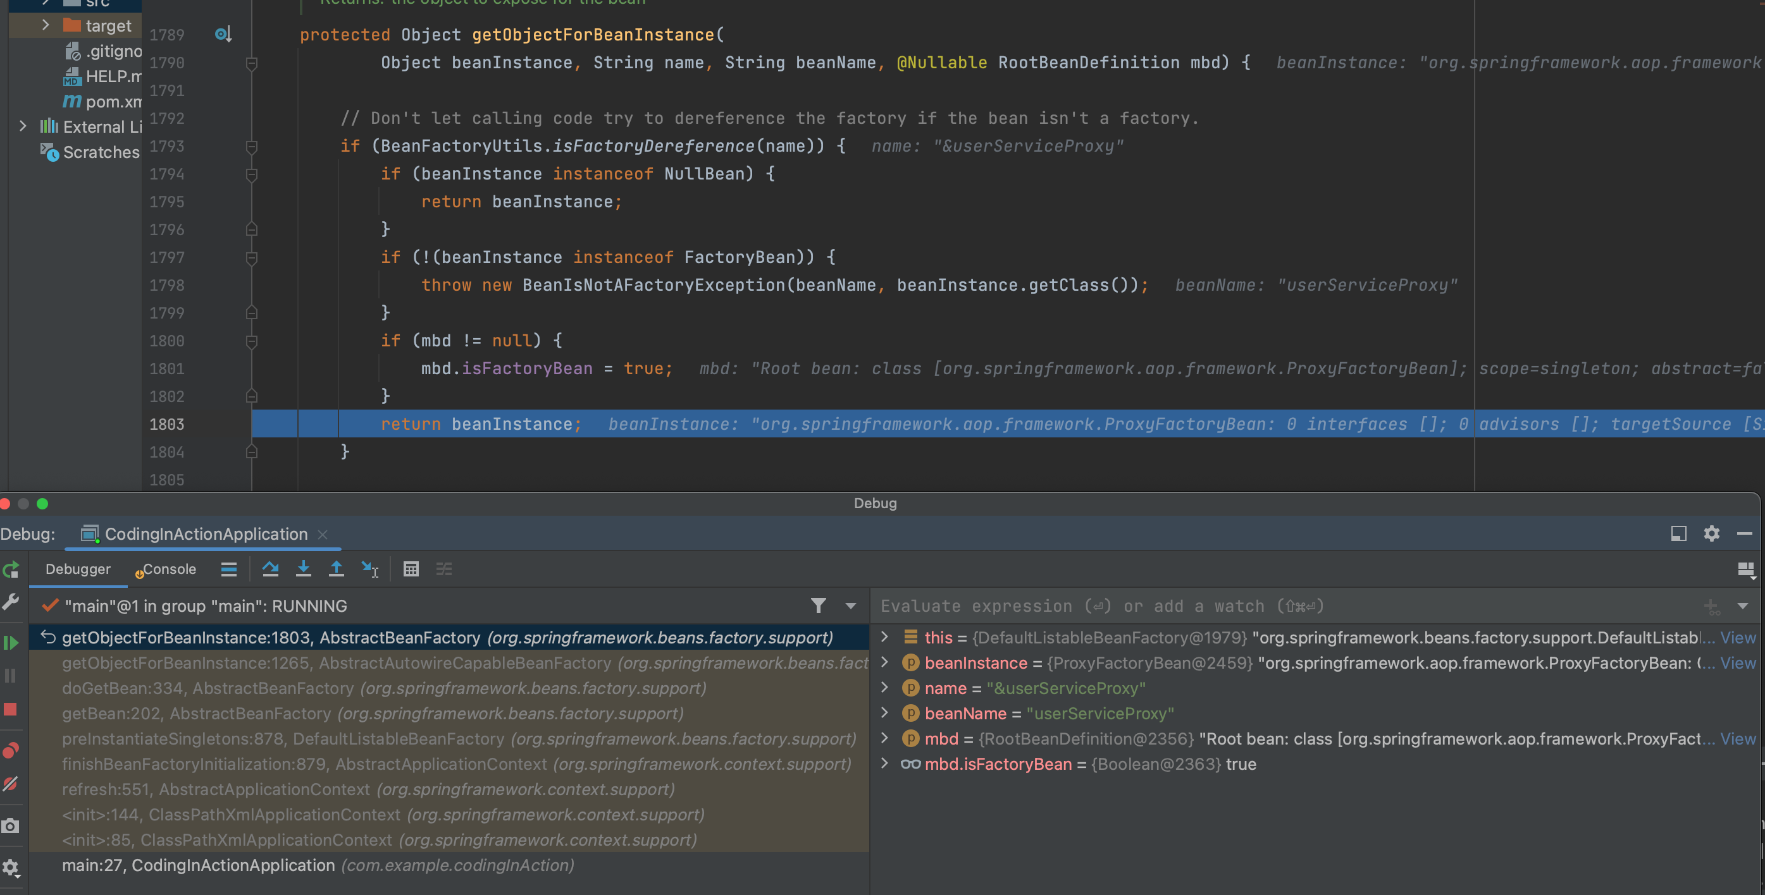Click the Rerun debug icon
Screen dimensions: 1765x895
[x=10, y=569]
